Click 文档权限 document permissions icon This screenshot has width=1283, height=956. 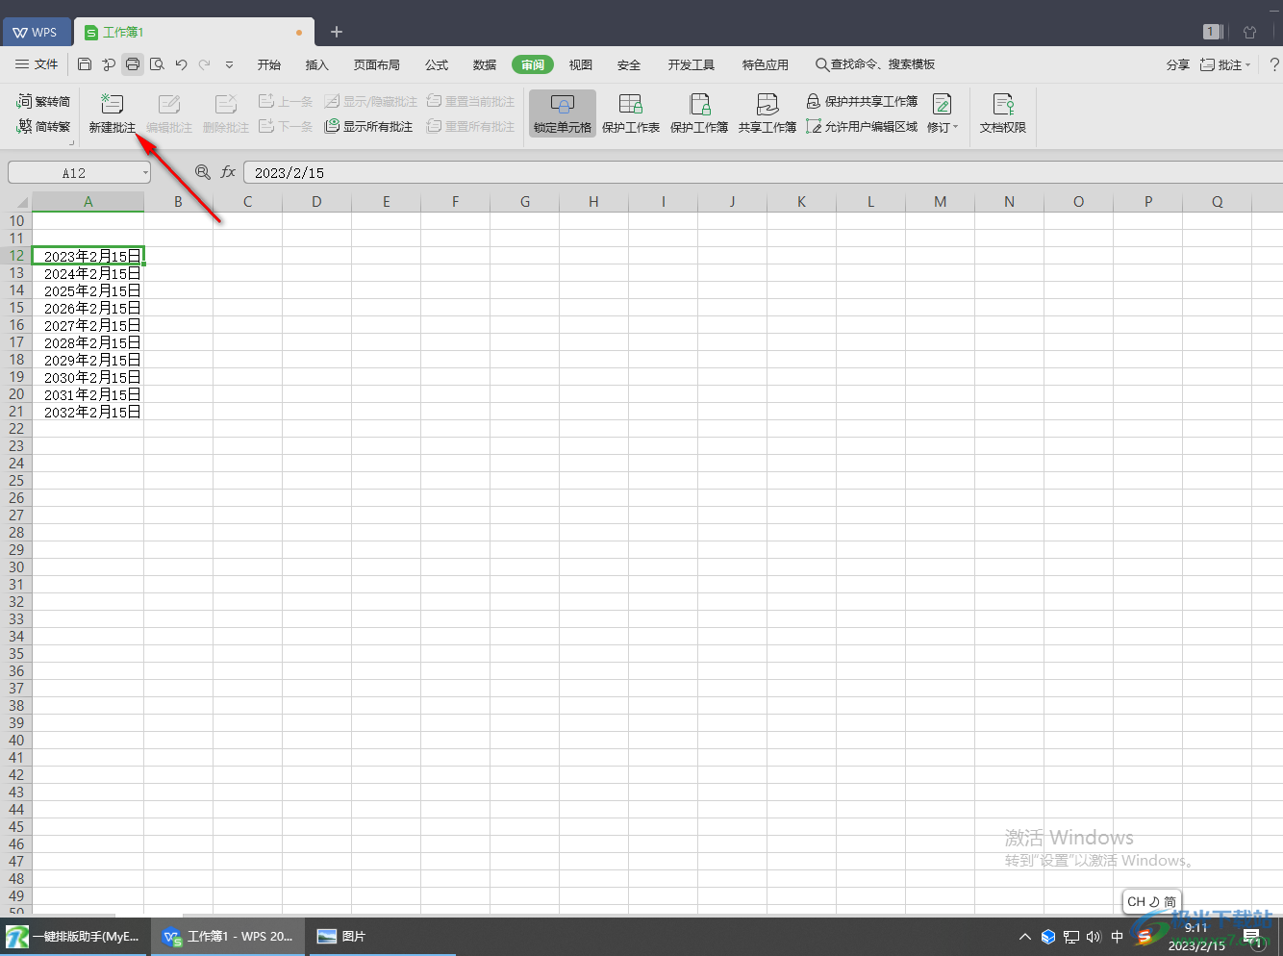point(1003,113)
